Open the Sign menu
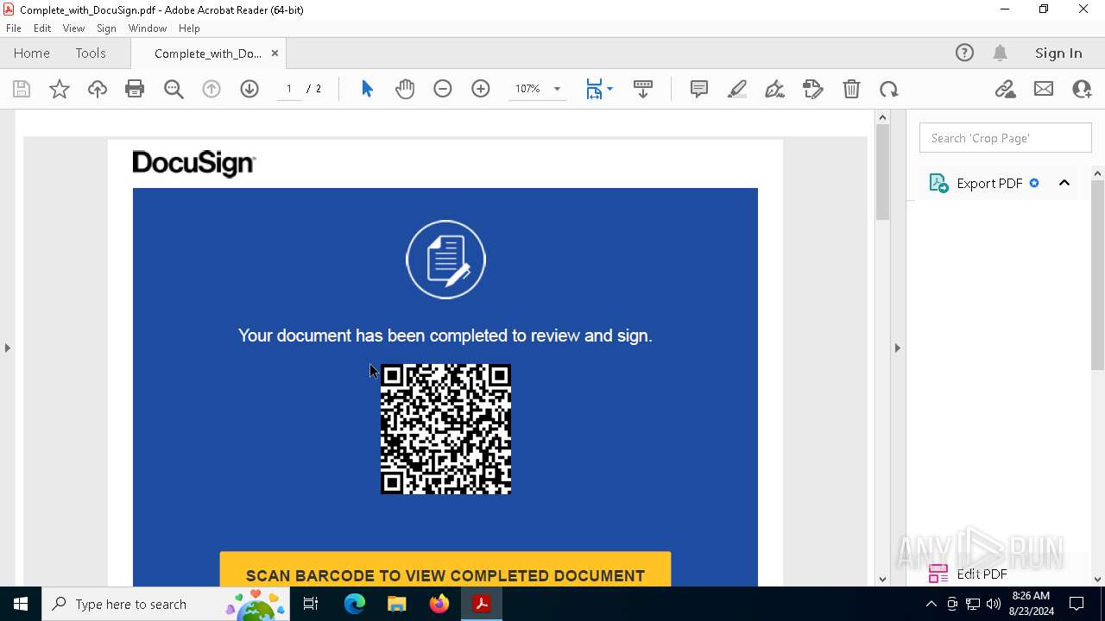1105x621 pixels. (106, 28)
